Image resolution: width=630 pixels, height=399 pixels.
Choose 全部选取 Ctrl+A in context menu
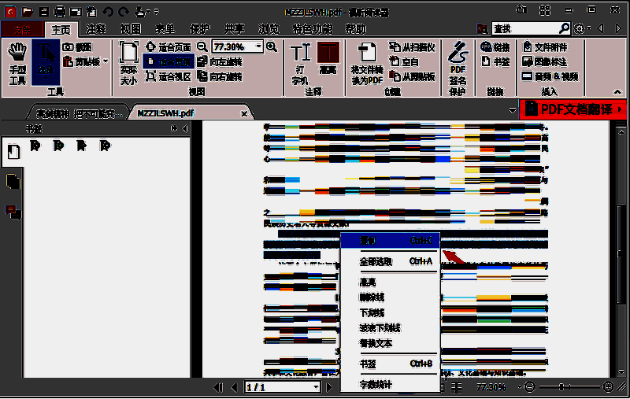pos(390,262)
